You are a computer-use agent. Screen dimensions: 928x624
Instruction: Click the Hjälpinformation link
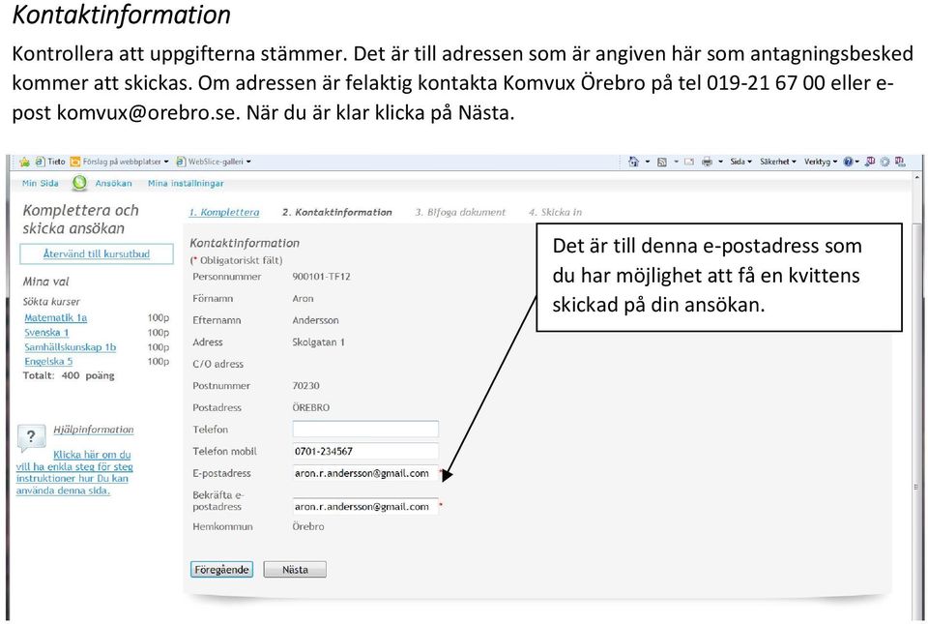click(x=94, y=430)
